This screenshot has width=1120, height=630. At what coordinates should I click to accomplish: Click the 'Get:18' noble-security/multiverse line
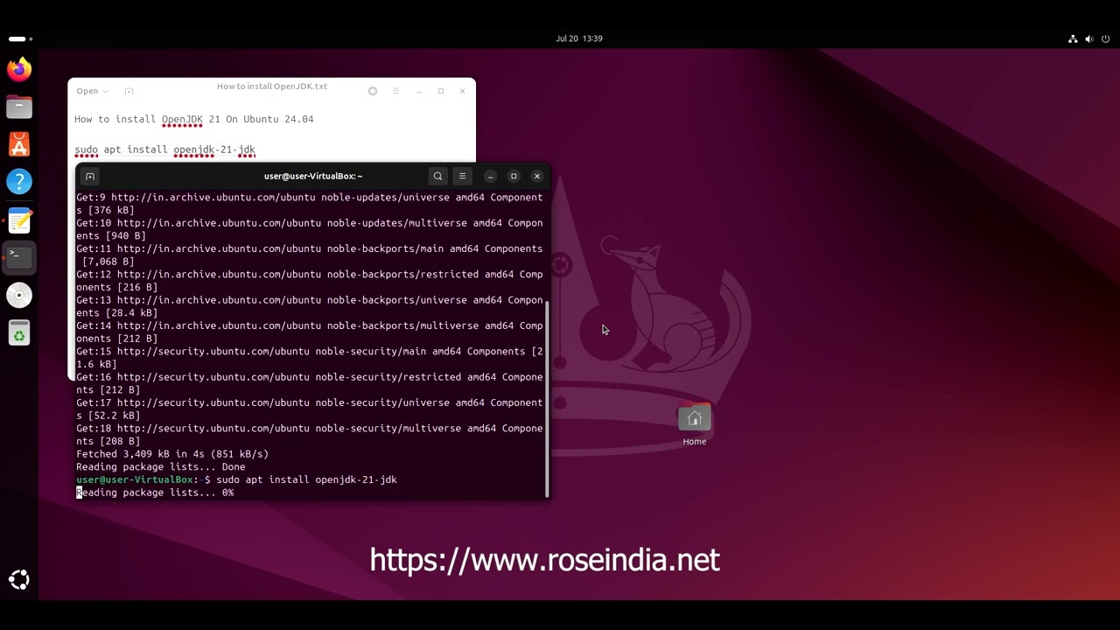pyautogui.click(x=310, y=435)
